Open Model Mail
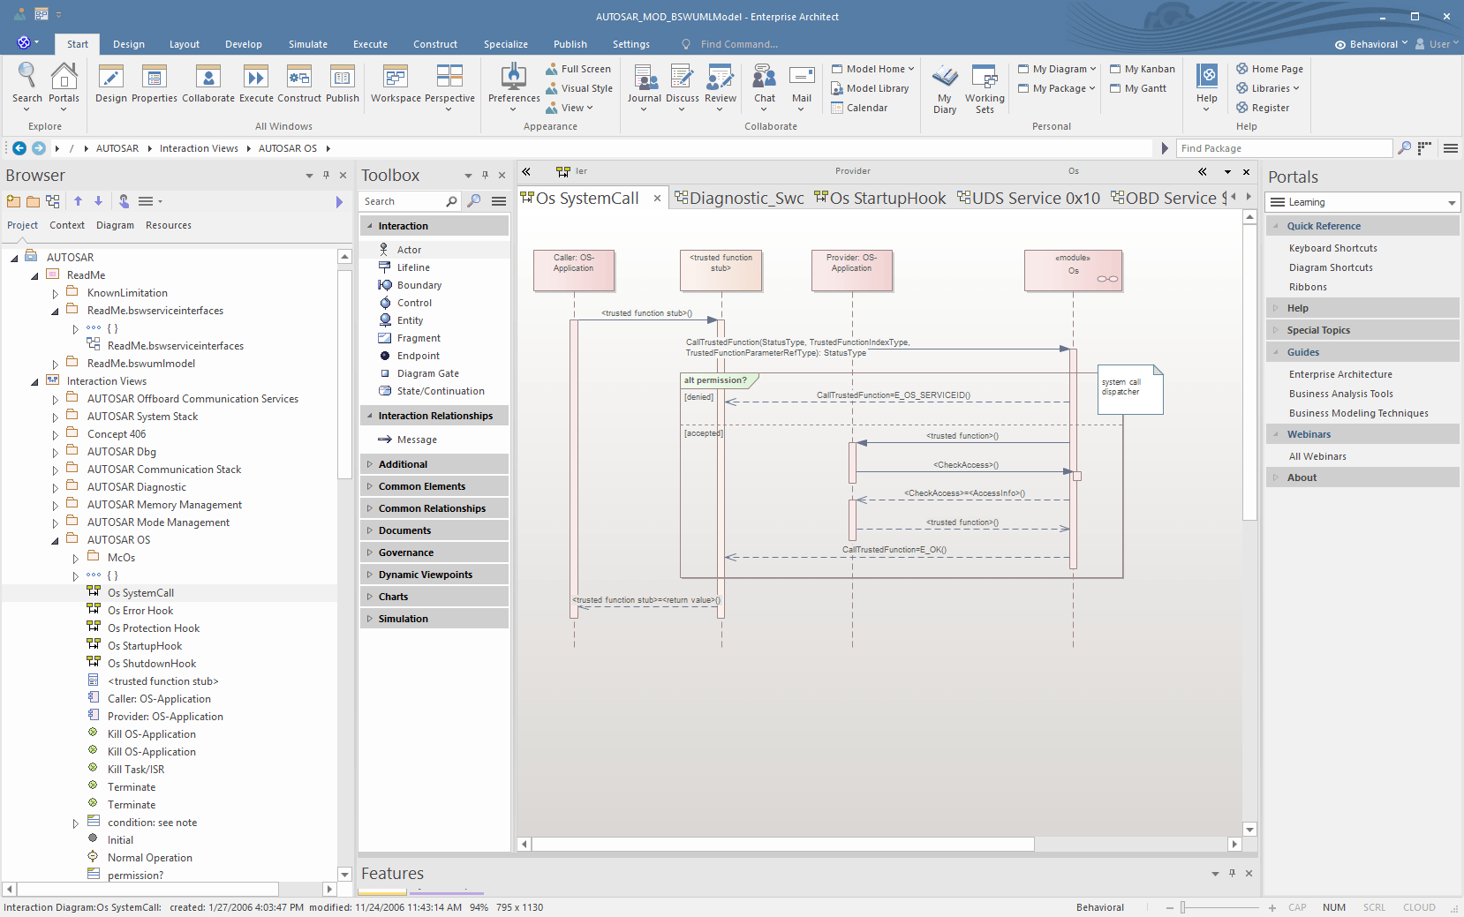 tap(802, 86)
